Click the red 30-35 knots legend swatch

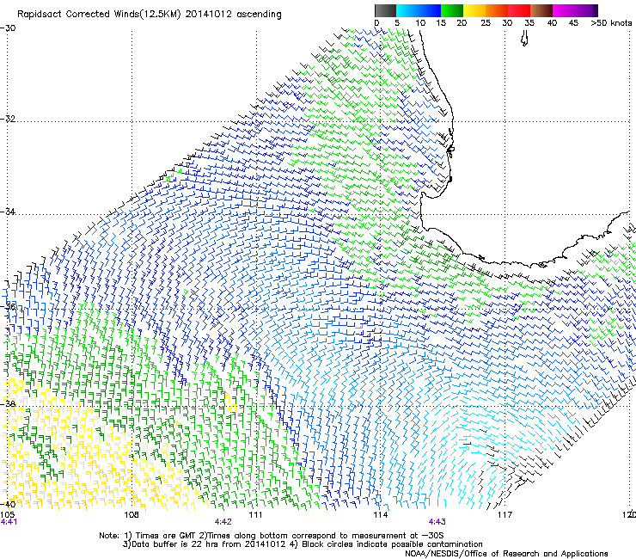[519, 10]
